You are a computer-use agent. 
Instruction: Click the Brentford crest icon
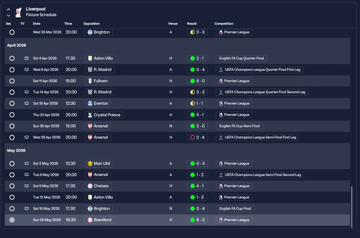(90, 220)
